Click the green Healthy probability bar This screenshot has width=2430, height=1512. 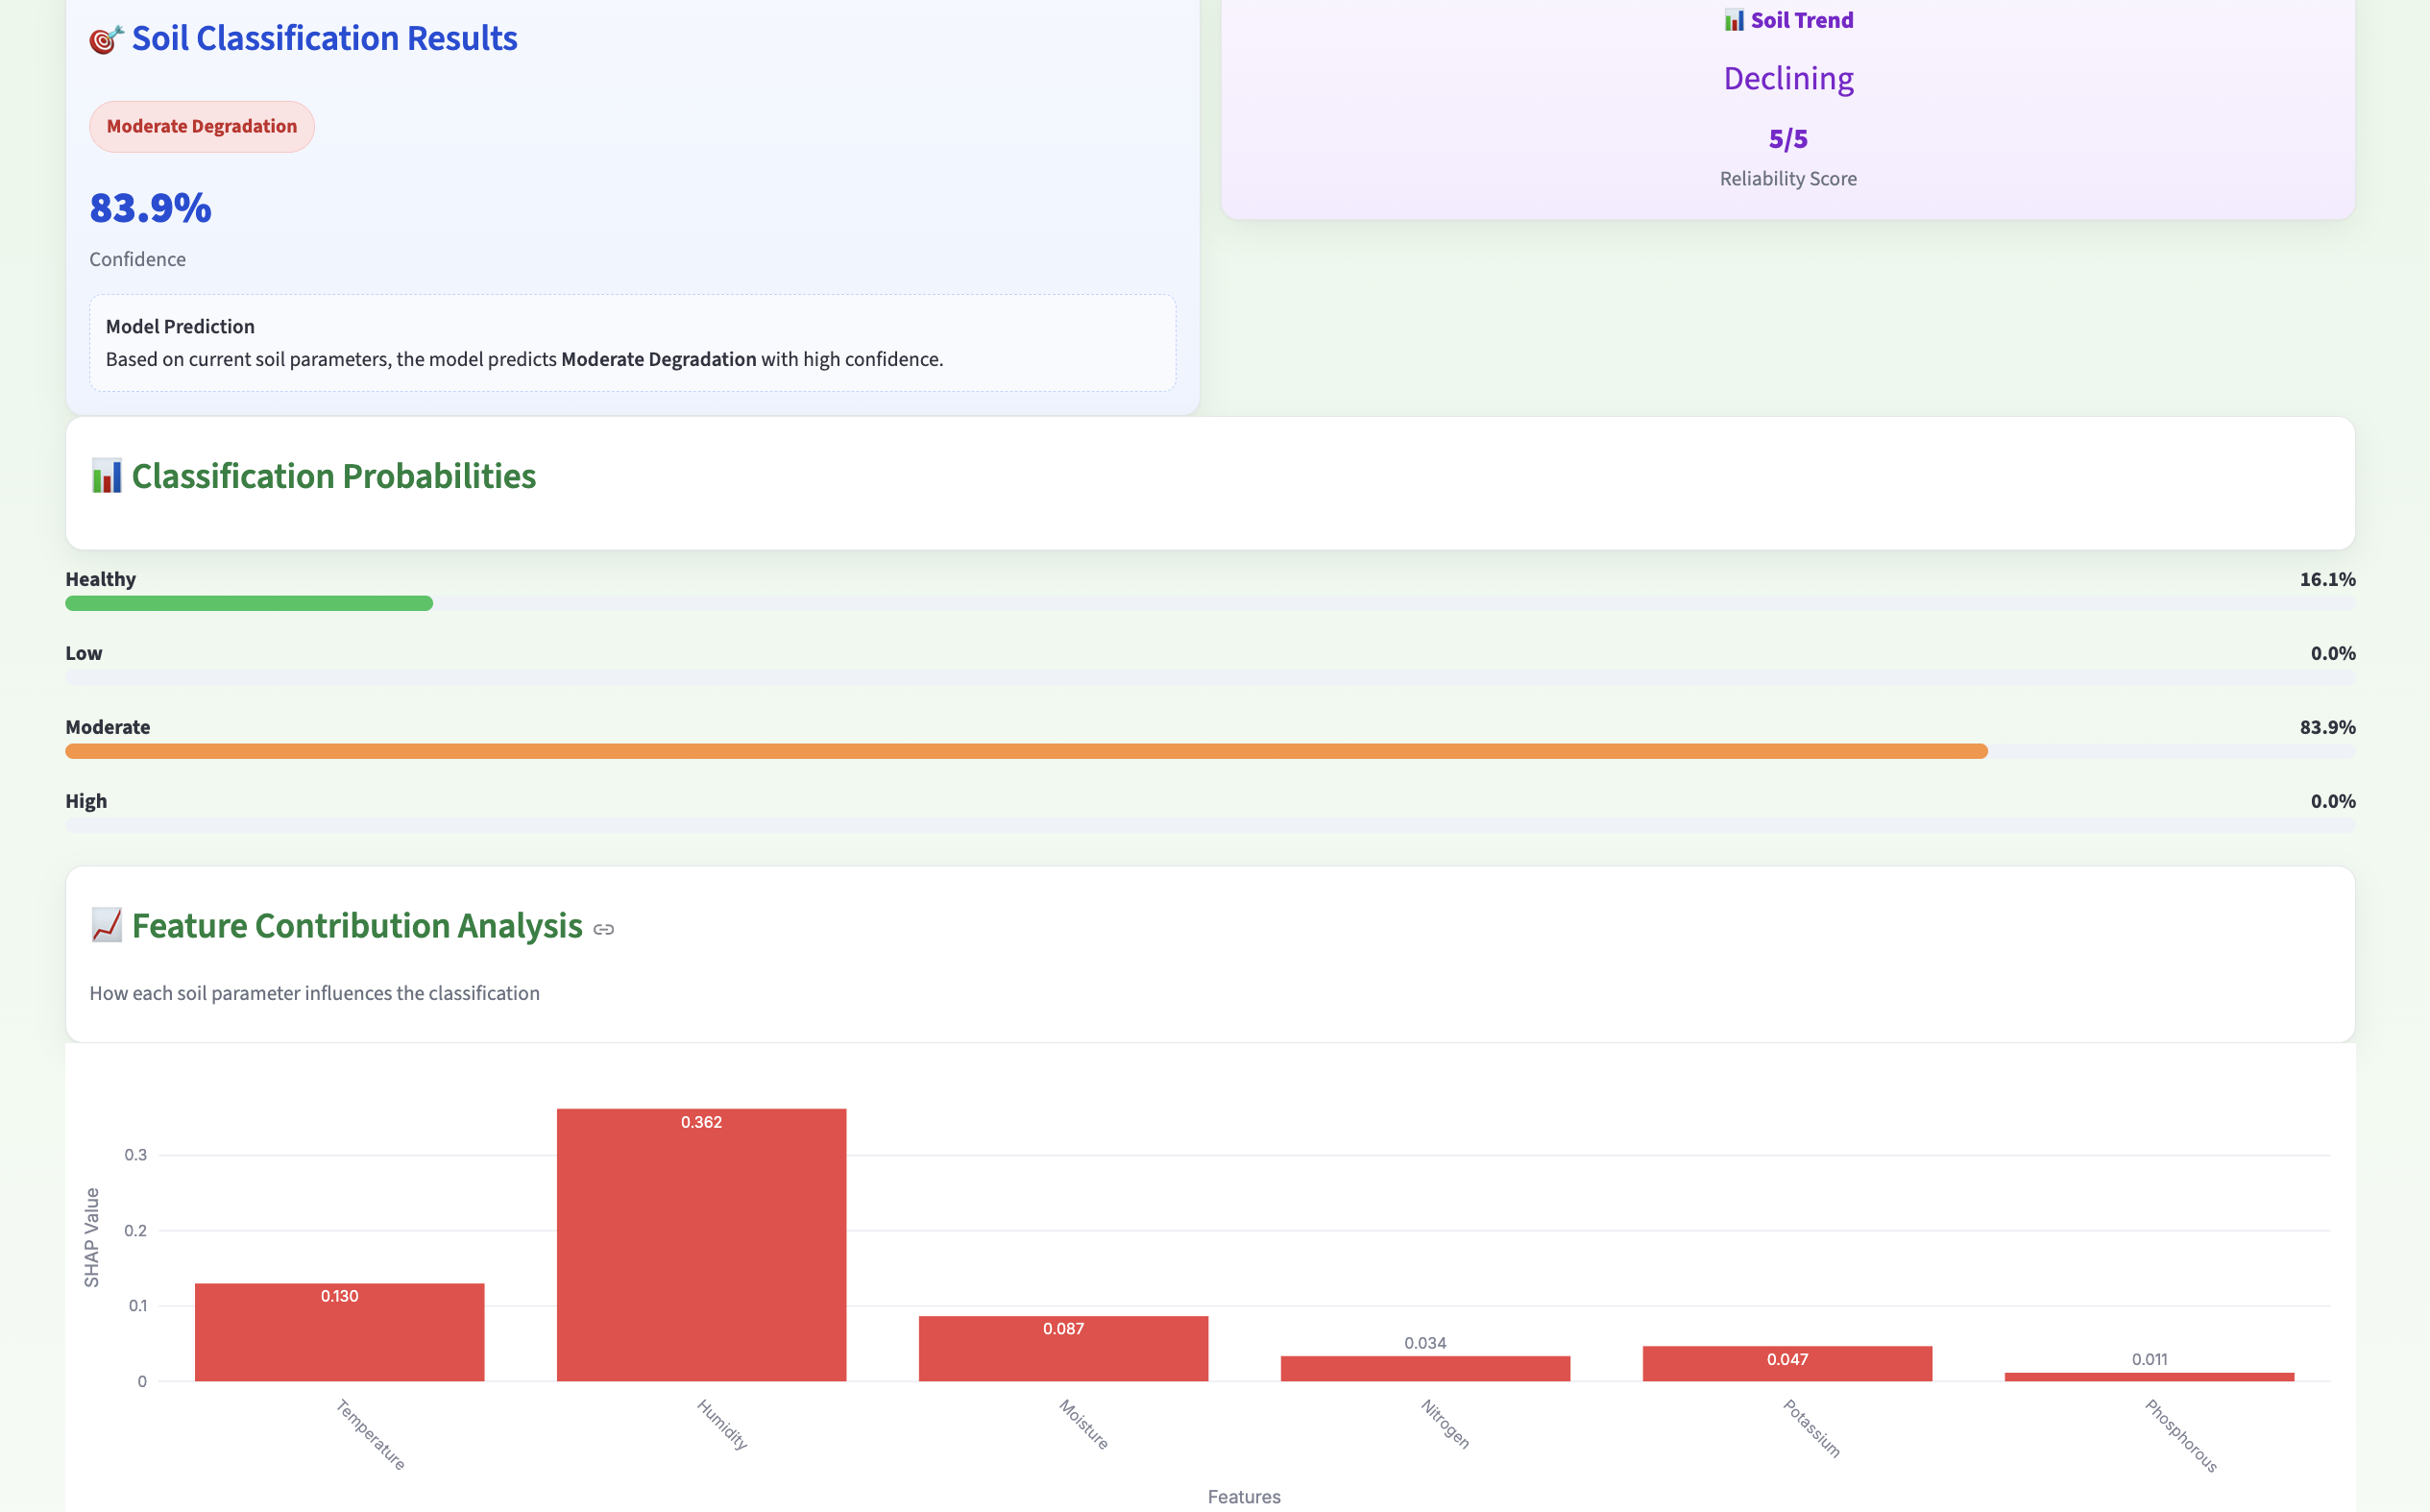(249, 603)
